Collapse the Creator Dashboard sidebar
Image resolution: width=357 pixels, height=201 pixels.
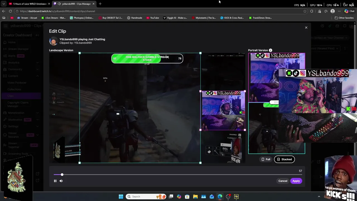[37, 35]
